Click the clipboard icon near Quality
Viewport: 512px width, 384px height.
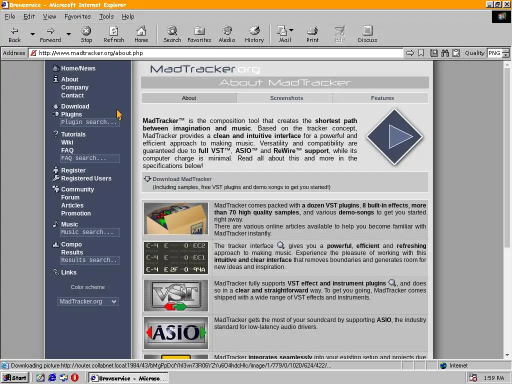click(x=456, y=53)
